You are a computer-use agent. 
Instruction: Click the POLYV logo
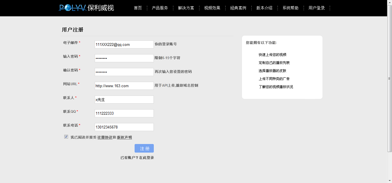[x=86, y=8]
